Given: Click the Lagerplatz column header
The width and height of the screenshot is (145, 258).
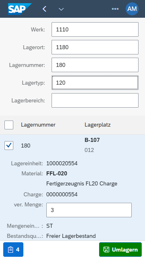Looking at the screenshot, I should (x=97, y=125).
